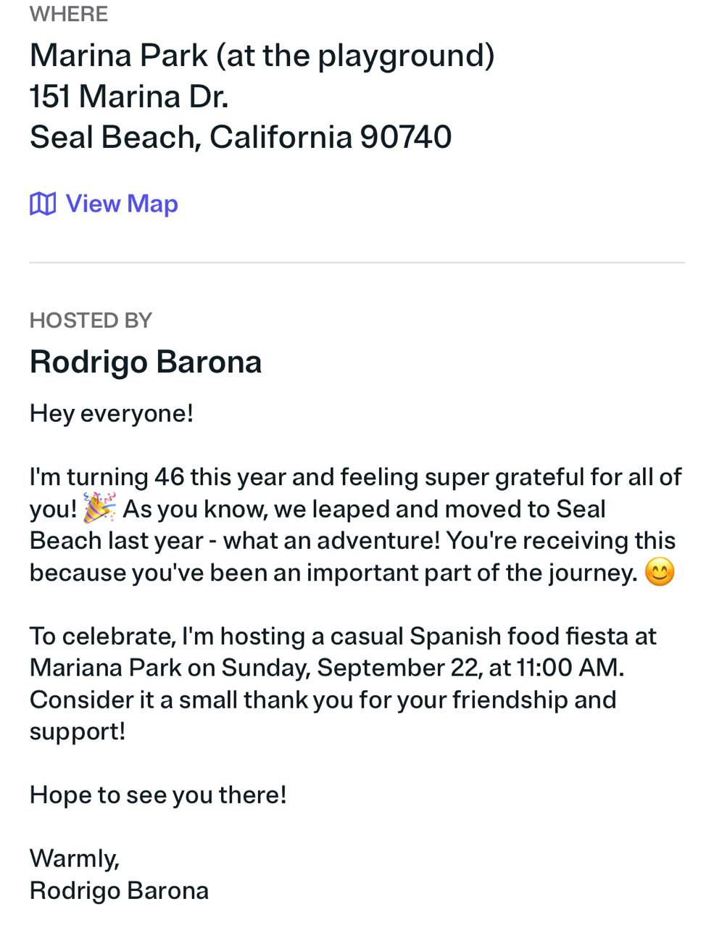
Task: Click the WHERE section label
Action: point(69,14)
